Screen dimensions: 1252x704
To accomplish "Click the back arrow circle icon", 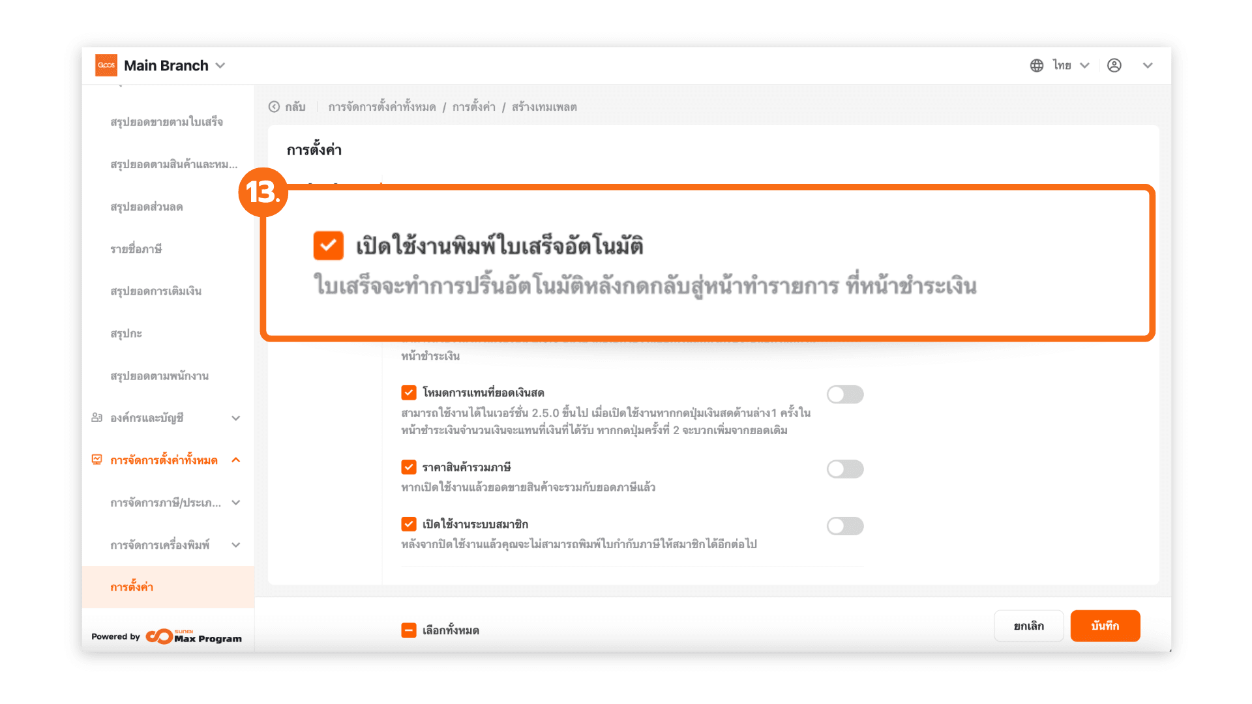I will 275,107.
